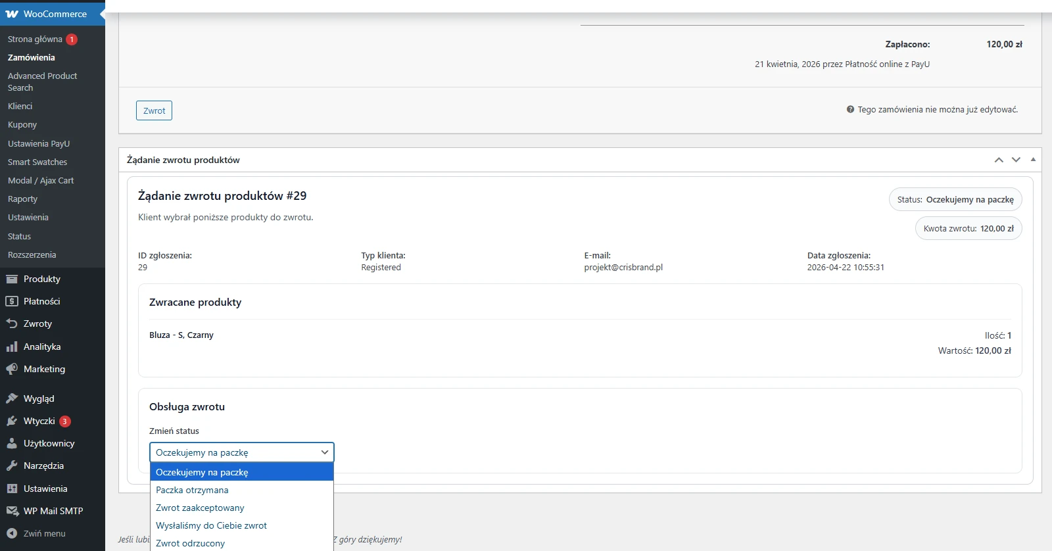Move Żądanie zwrotu panel down
The image size is (1052, 551).
tap(1016, 160)
